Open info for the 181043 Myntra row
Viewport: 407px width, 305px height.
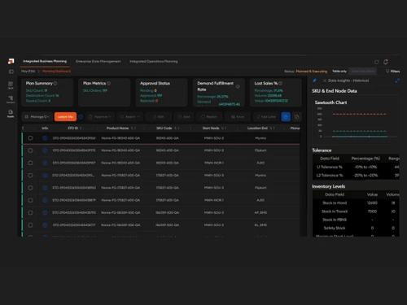coord(45,138)
